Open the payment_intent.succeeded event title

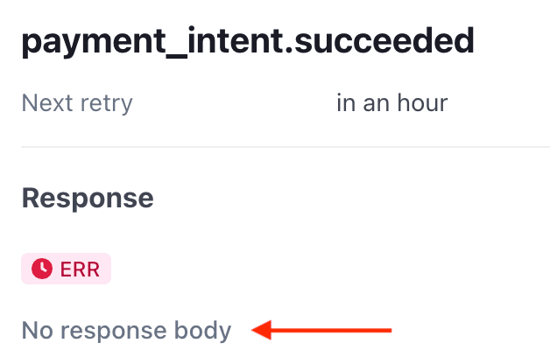[248, 42]
